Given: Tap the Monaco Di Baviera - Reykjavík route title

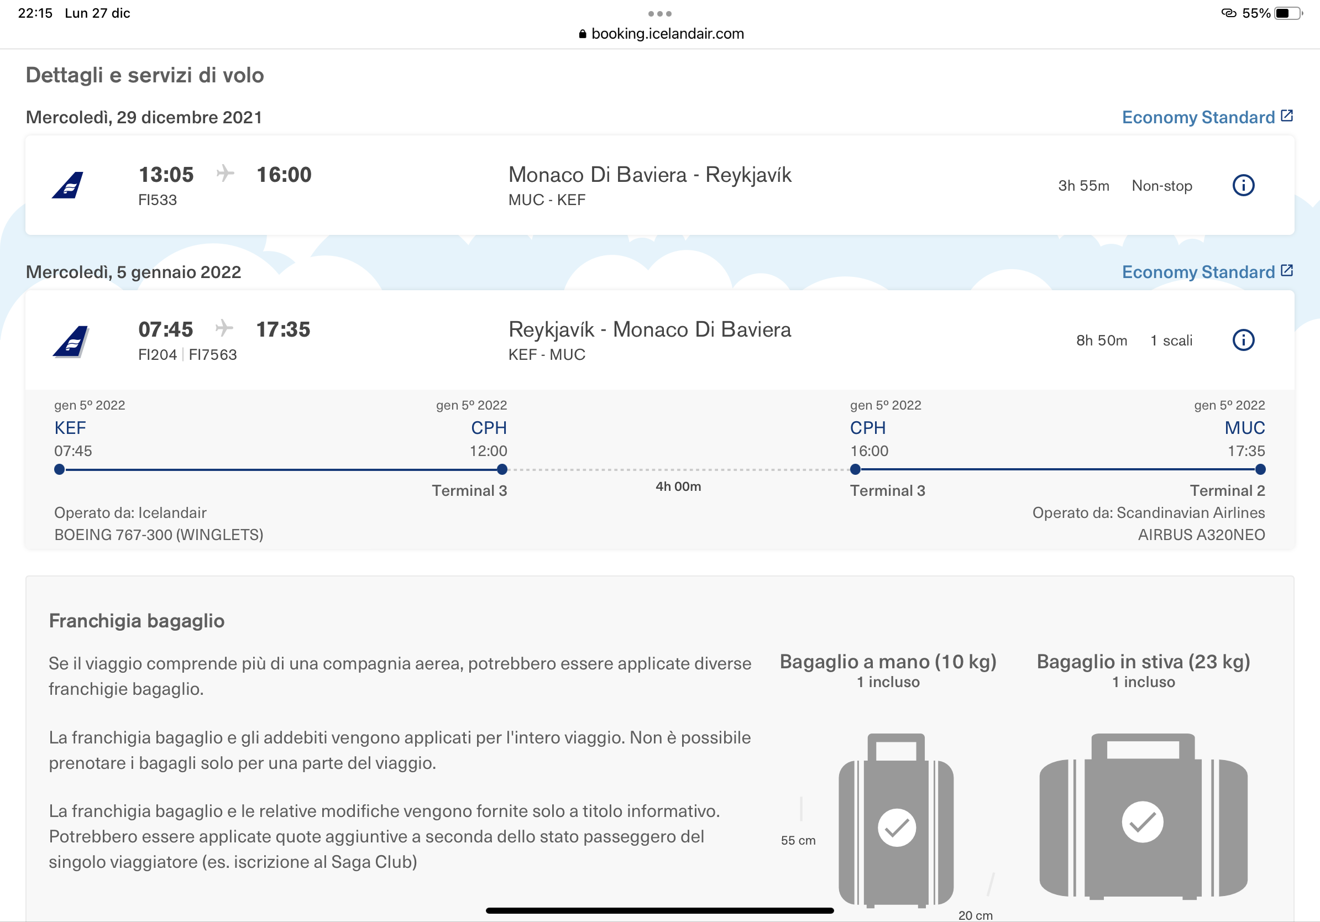Looking at the screenshot, I should click(649, 175).
